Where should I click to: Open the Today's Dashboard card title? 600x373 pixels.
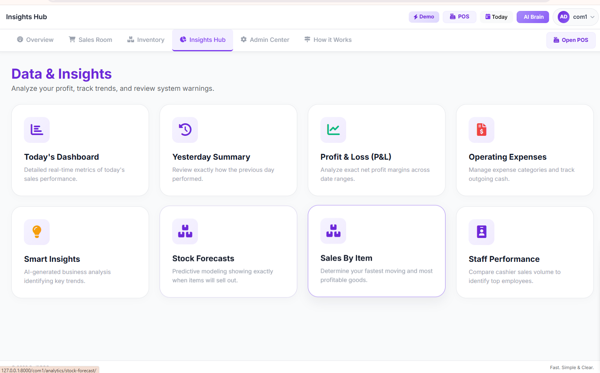61,157
